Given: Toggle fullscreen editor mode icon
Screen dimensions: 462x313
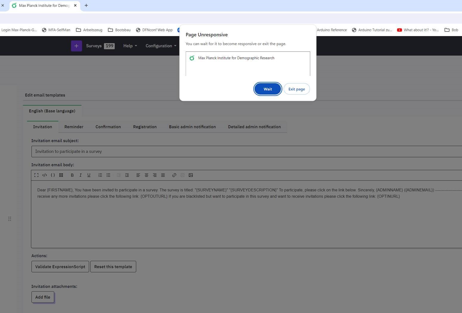Looking at the screenshot, I should click(36, 175).
